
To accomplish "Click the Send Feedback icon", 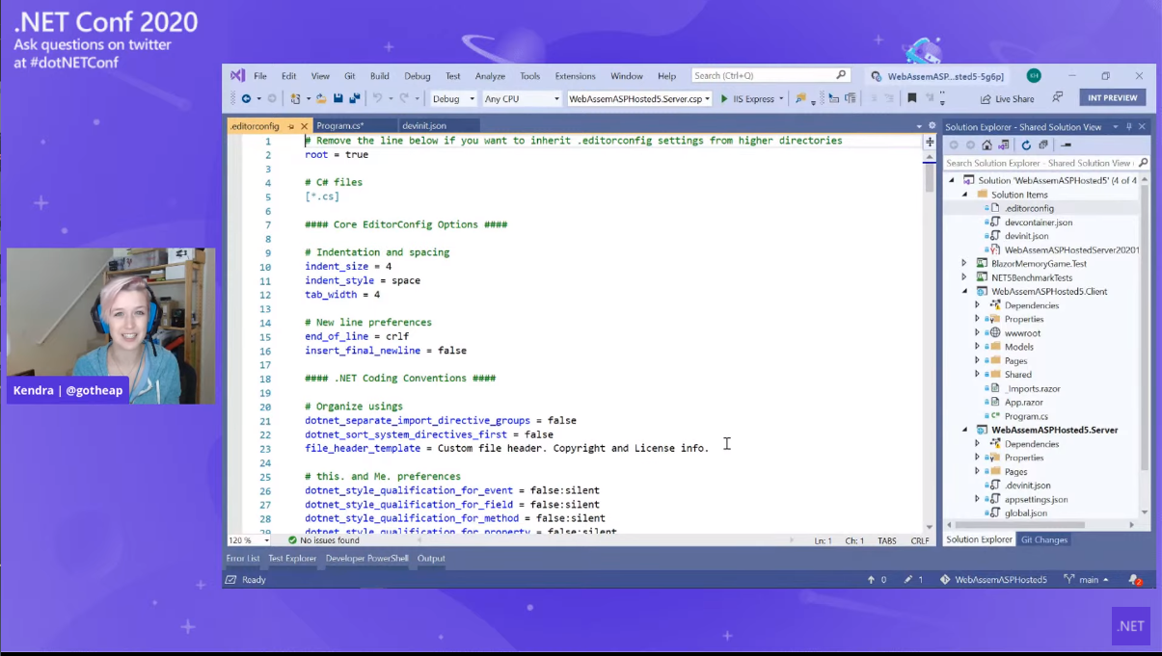I will click(1058, 98).
